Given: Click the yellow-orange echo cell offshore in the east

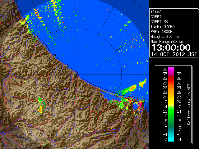Looking at the screenshot, I should (132, 88).
